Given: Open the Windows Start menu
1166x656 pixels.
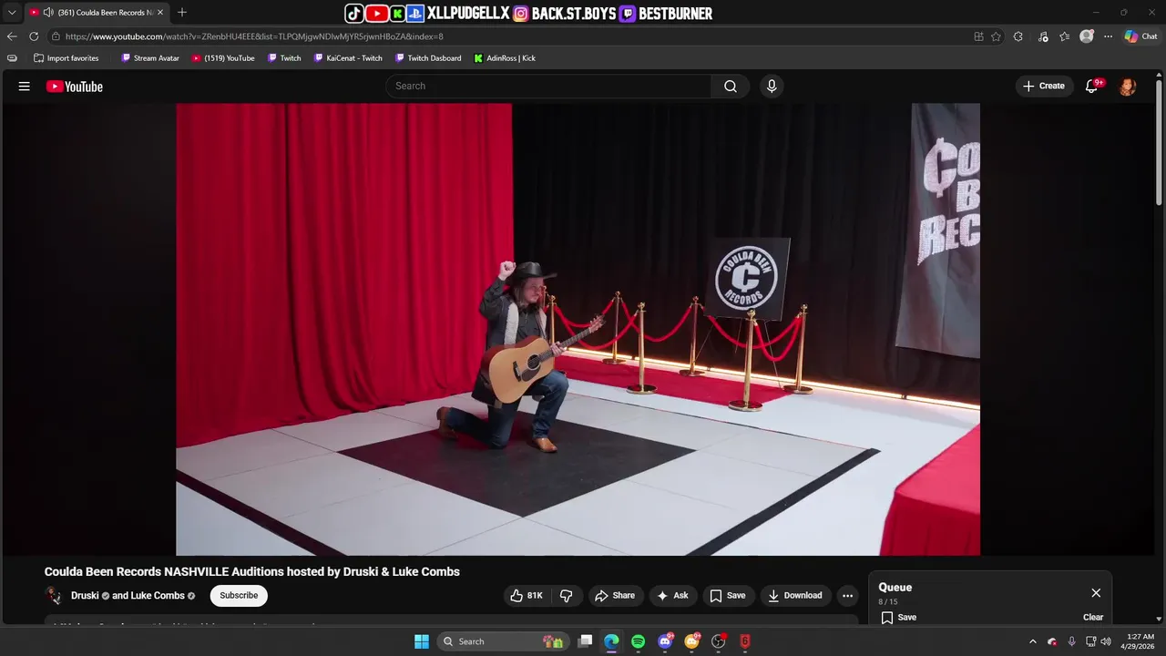Looking at the screenshot, I should pyautogui.click(x=422, y=641).
